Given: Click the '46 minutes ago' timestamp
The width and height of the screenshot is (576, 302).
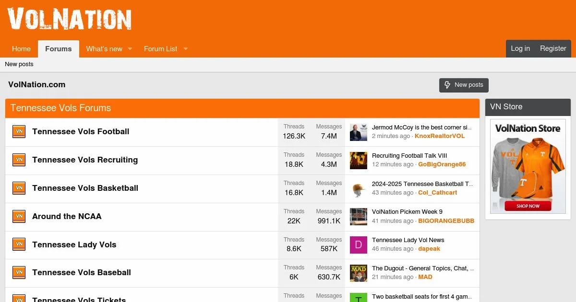Looking at the screenshot, I should coord(393,249).
